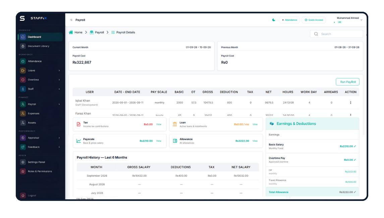Collapse sidebar with hamburger icon
384x218 pixels.
tap(71, 20)
